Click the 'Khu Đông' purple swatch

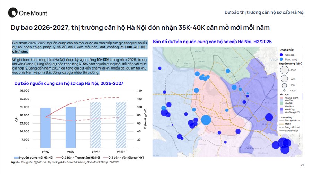tap(281, 109)
